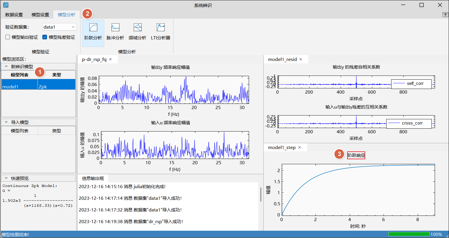Collapse the 导入模型 section
Viewport: 449px width, 238px height.
coord(6,122)
